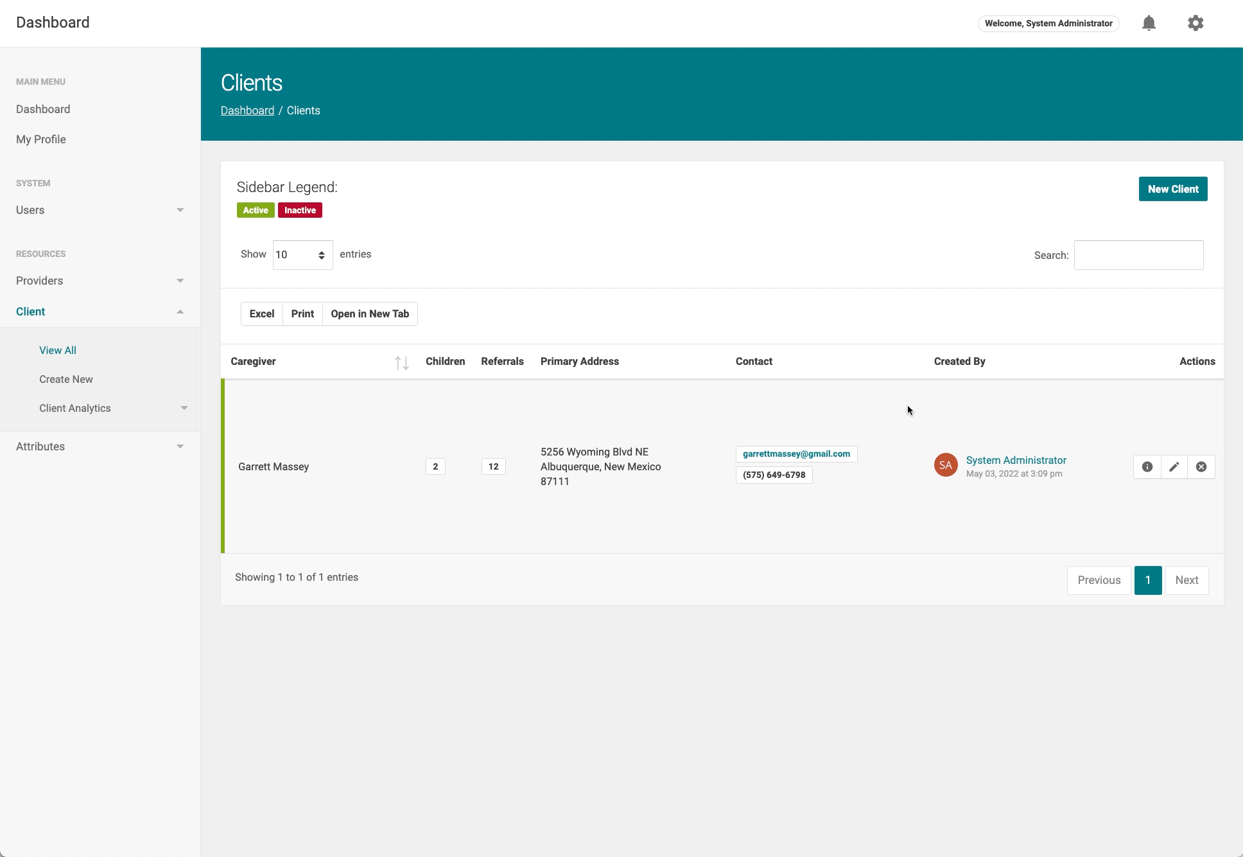Delete Garrett Massey with X icon
Image resolution: width=1243 pixels, height=857 pixels.
tap(1201, 467)
